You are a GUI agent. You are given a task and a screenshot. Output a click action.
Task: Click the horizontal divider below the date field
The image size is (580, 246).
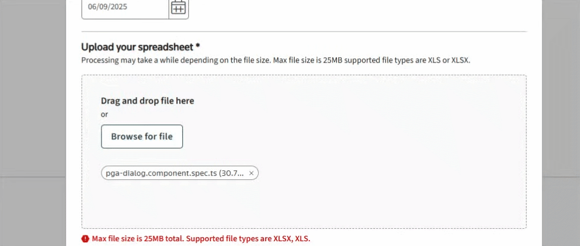tap(303, 31)
